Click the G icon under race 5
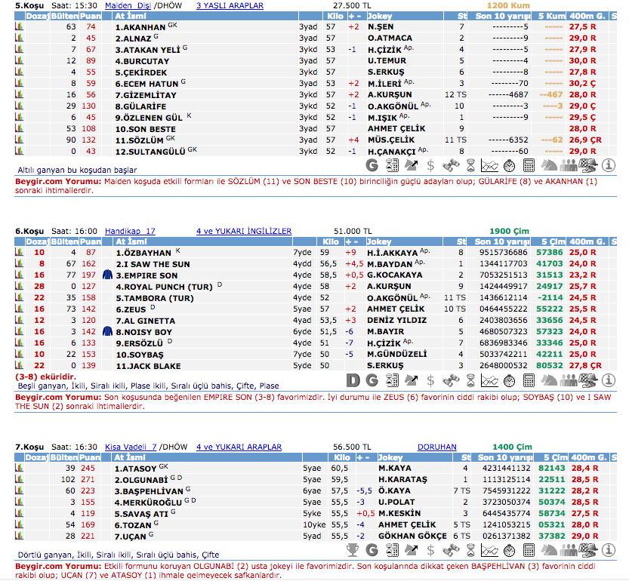This screenshot has height=581, width=629. (372, 165)
